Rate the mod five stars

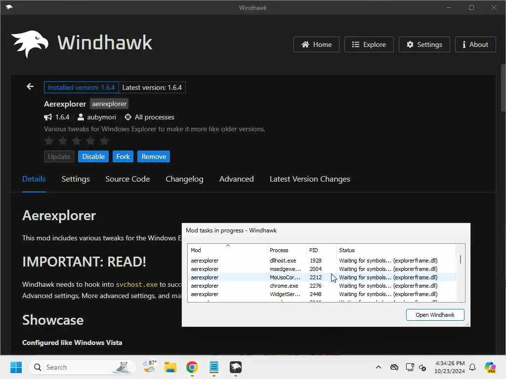click(x=104, y=141)
